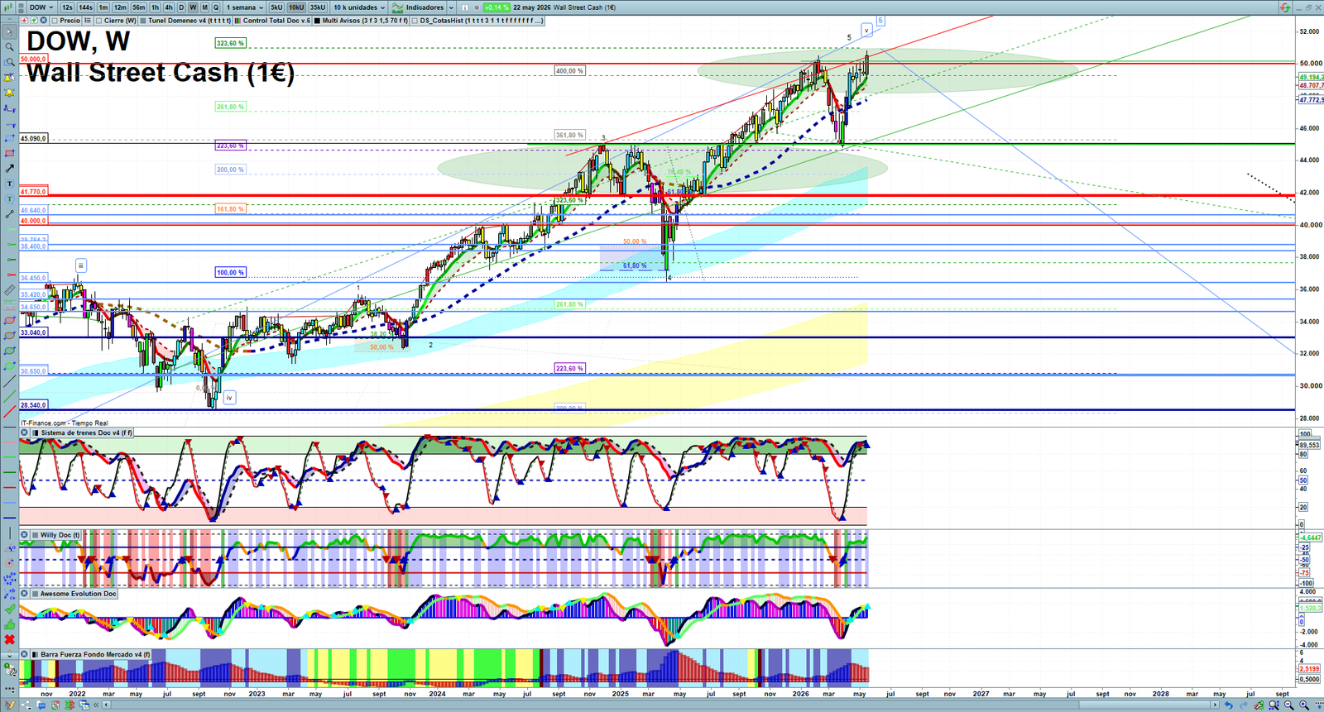1324x712 pixels.
Task: Select the 144s timeframe tab
Action: [85, 7]
